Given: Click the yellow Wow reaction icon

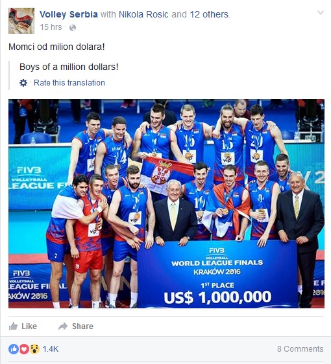Looking at the screenshot, I should click(x=34, y=349).
